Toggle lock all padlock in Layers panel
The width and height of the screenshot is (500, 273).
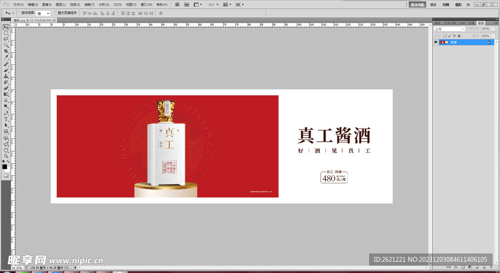(459, 36)
